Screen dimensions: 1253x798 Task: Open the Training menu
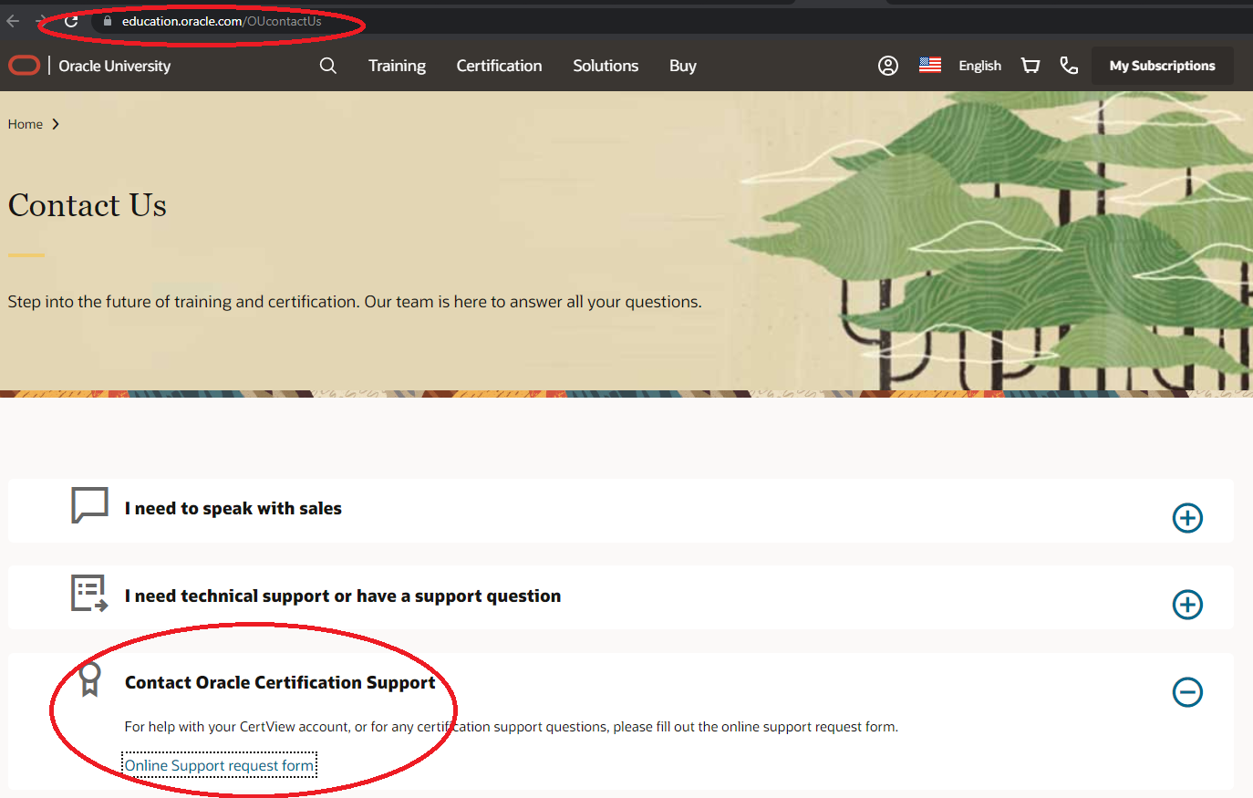pyautogui.click(x=397, y=66)
